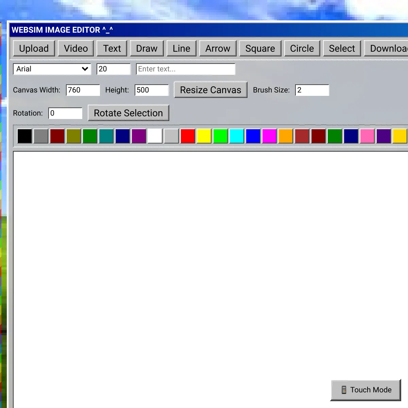Choose the Arrow drawing tool
This screenshot has height=408, width=408.
(x=218, y=48)
